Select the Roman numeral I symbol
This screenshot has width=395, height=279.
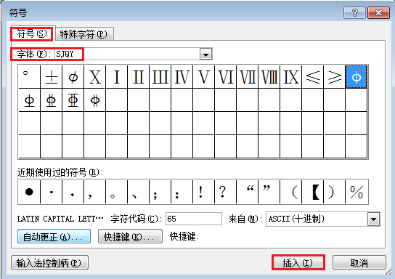pyautogui.click(x=117, y=76)
